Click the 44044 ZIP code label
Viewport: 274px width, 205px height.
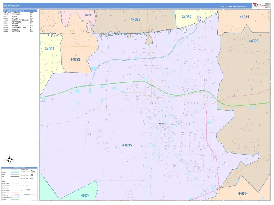coord(243,193)
